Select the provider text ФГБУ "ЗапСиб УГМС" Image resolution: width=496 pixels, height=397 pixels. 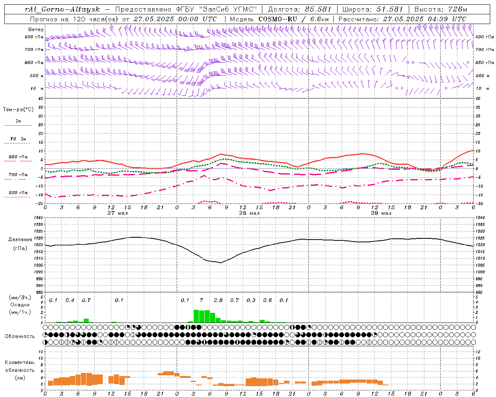point(217,10)
